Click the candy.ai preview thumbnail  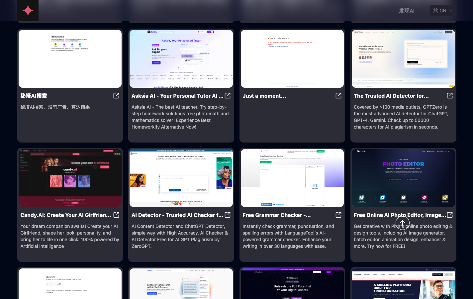tap(70, 178)
